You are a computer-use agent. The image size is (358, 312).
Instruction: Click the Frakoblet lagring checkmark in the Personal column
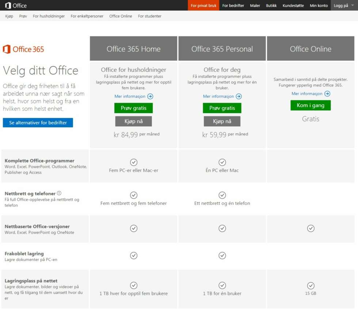point(222,255)
